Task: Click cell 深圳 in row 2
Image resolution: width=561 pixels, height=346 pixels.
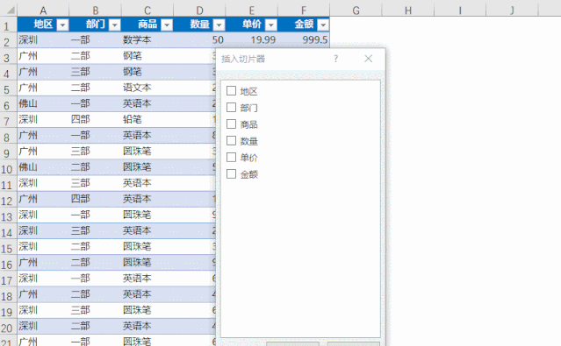Action: (43, 40)
